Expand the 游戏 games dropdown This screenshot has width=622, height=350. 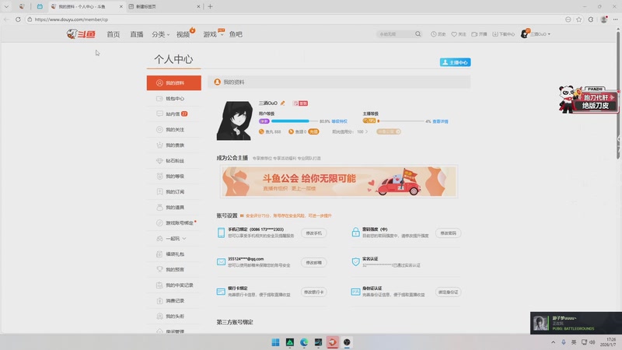213,34
